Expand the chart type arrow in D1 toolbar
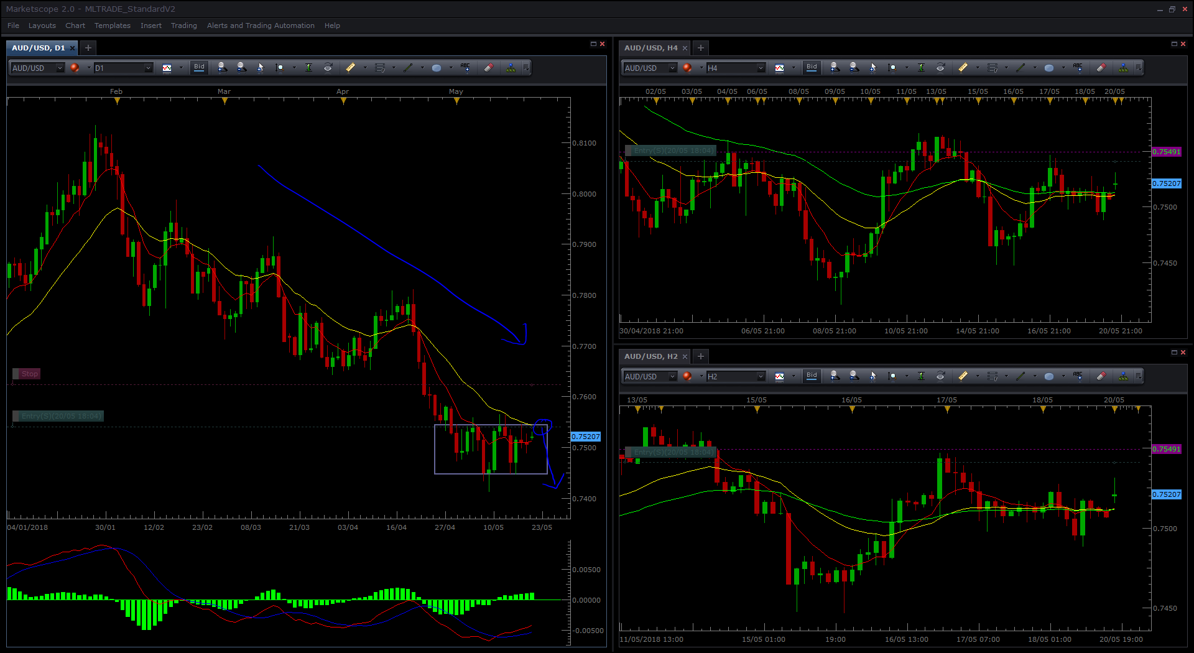 click(181, 68)
